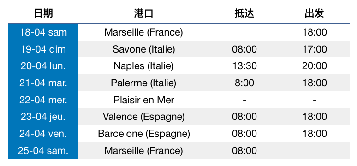Select the 20-04 lun. date cell
The height and width of the screenshot is (166, 357).
pos(43,66)
